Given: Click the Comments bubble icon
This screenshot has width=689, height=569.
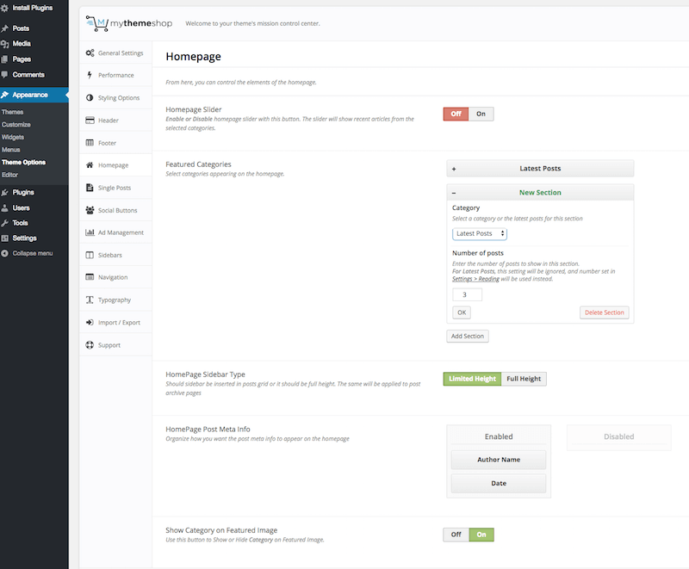Looking at the screenshot, I should pyautogui.click(x=4, y=75).
